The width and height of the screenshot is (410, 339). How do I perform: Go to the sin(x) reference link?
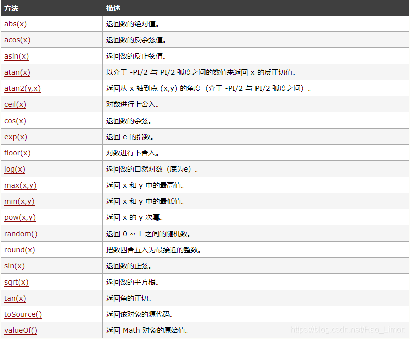click(14, 266)
